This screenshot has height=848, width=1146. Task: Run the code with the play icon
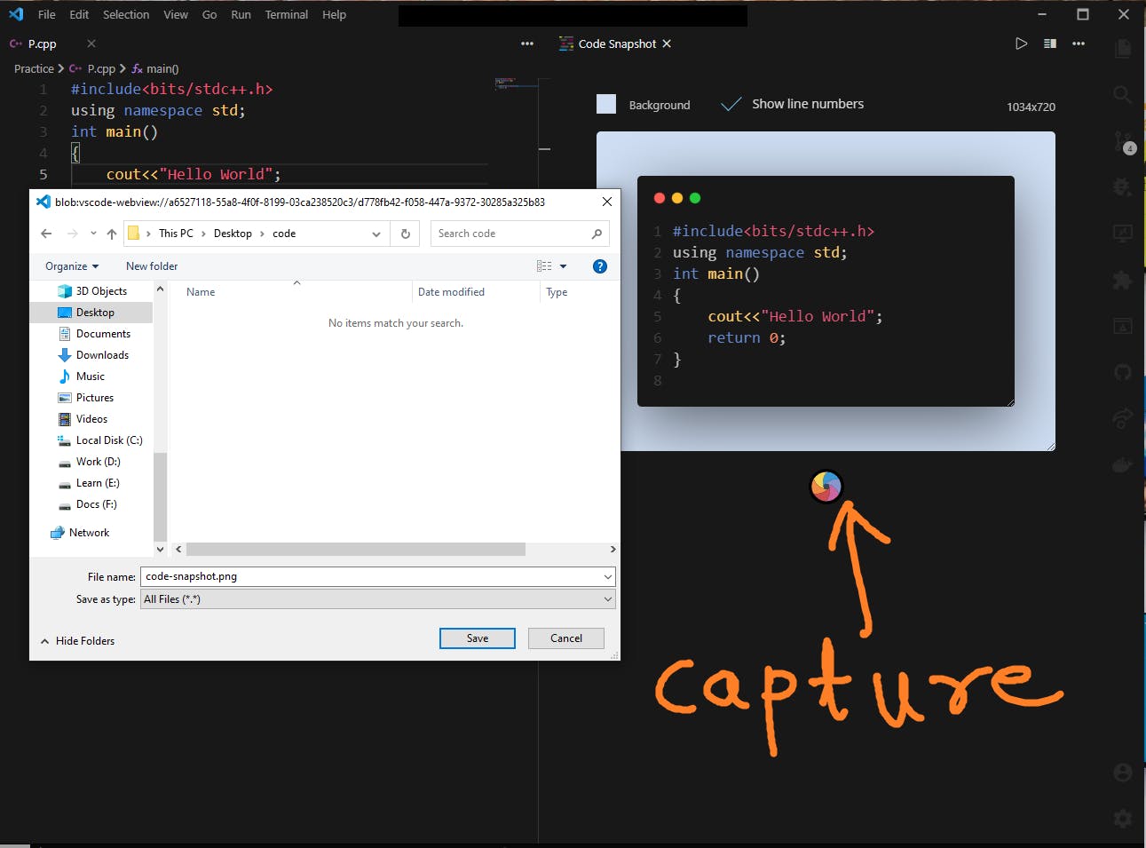point(1021,44)
